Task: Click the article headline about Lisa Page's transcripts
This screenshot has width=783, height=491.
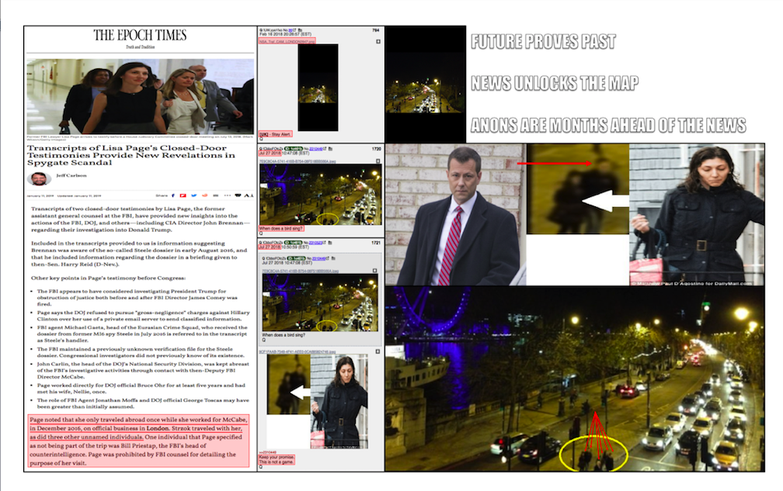Action: pos(131,155)
